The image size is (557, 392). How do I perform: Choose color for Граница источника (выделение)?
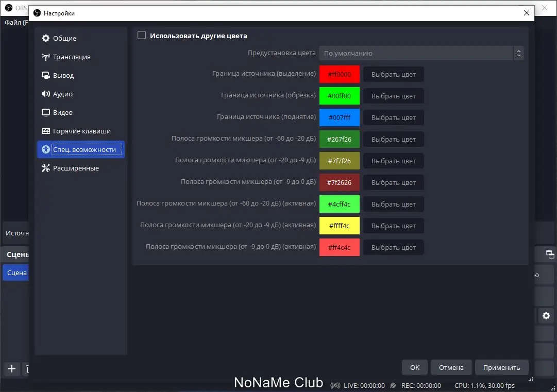click(x=394, y=75)
